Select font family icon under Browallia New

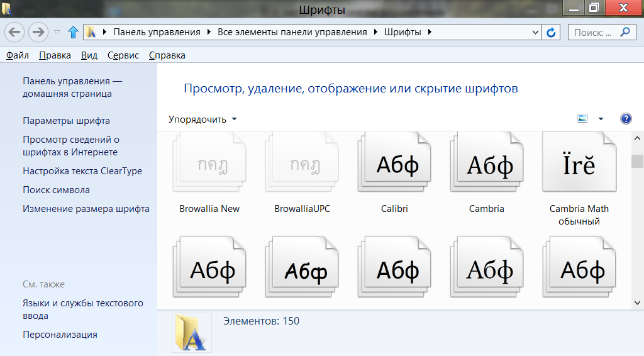click(x=209, y=267)
